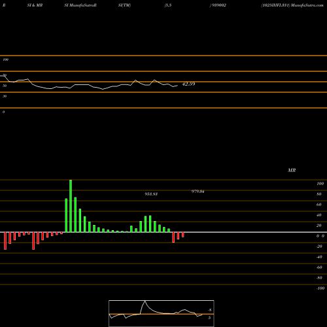Click the RSI value label 42.59

tap(188, 84)
